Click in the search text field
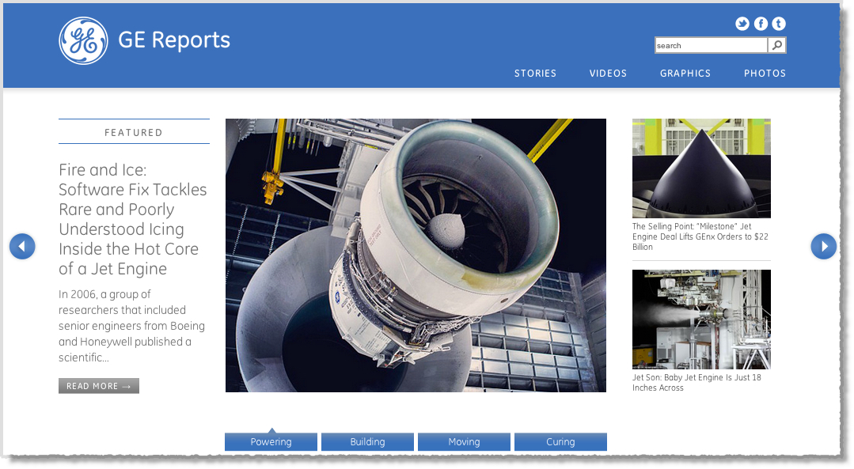854x469 pixels. pyautogui.click(x=711, y=46)
